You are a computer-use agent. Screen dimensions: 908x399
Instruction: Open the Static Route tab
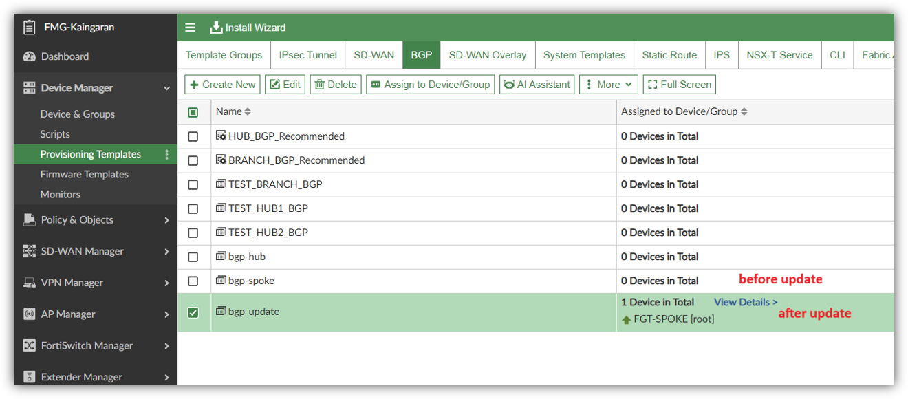[x=669, y=55]
